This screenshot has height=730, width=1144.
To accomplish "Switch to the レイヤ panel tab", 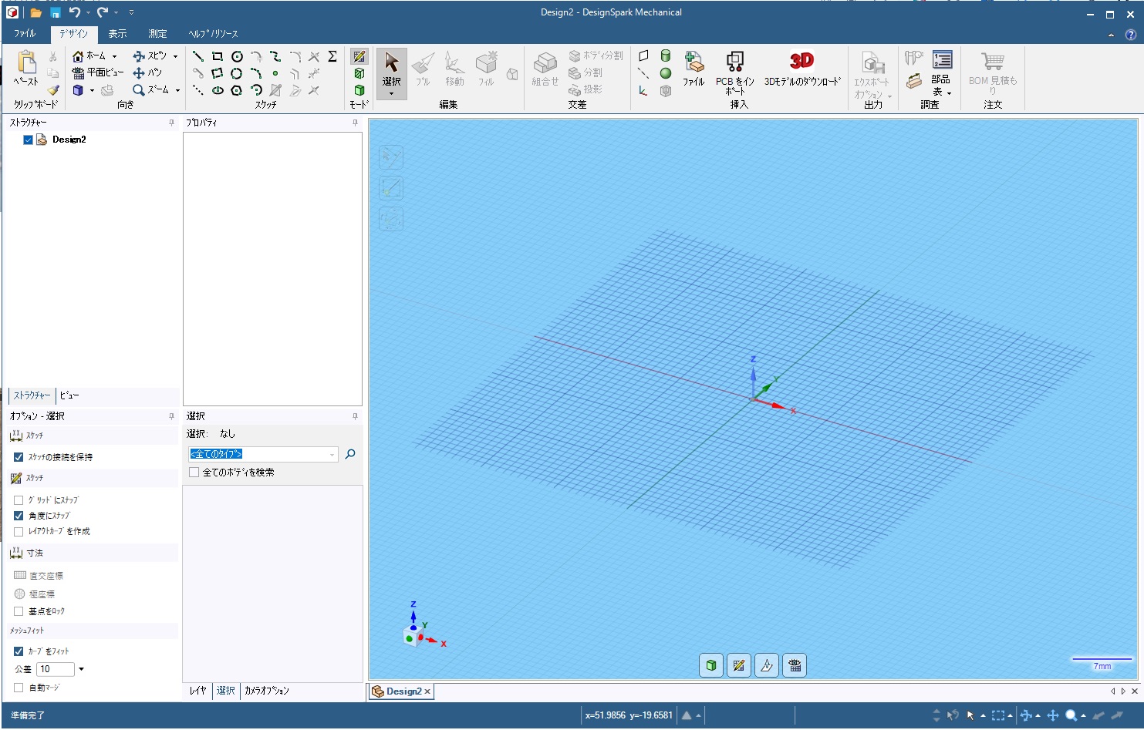I will [x=197, y=691].
